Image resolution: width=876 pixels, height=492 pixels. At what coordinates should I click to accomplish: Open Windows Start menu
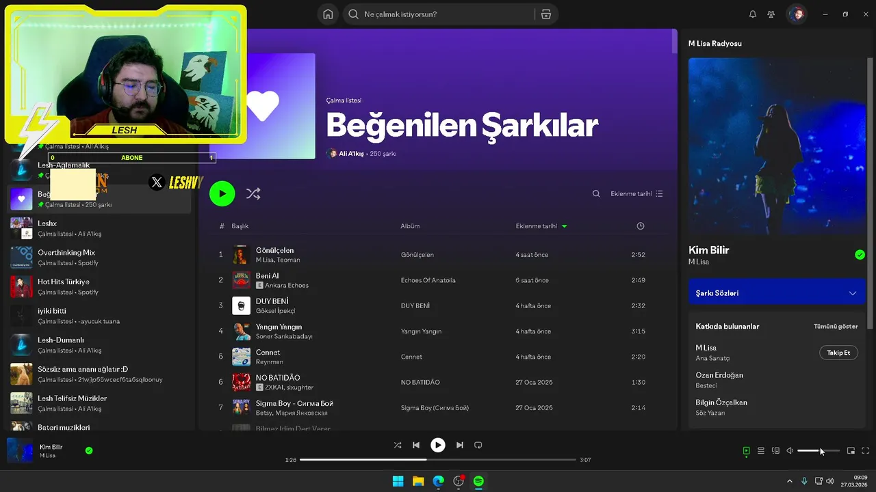click(398, 481)
